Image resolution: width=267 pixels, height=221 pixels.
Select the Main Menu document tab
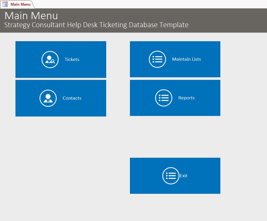pos(18,4)
